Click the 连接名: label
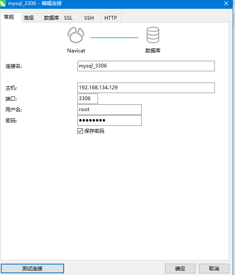The height and width of the screenshot is (275, 235). tap(13, 66)
